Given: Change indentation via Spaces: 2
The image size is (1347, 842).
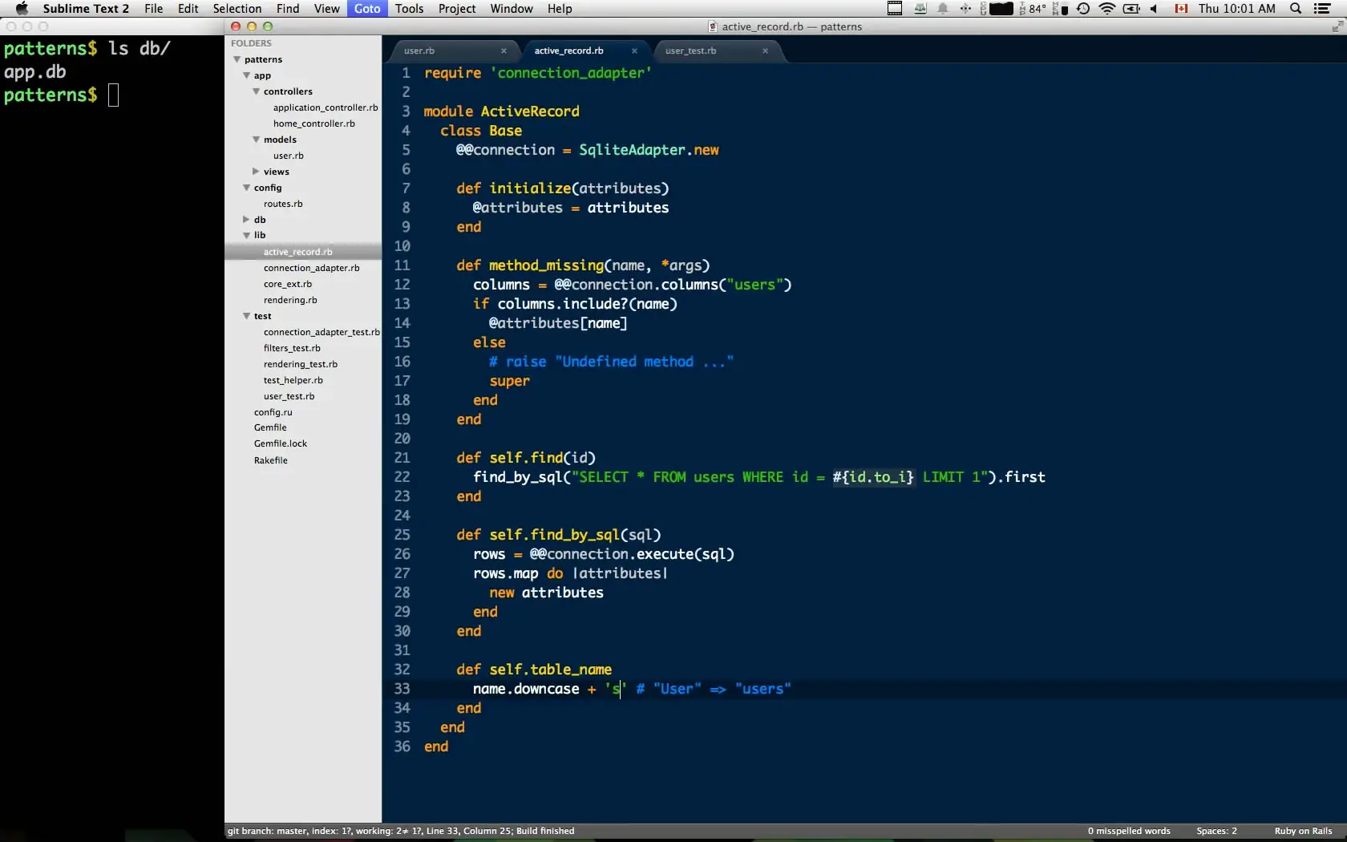Looking at the screenshot, I should tap(1216, 831).
